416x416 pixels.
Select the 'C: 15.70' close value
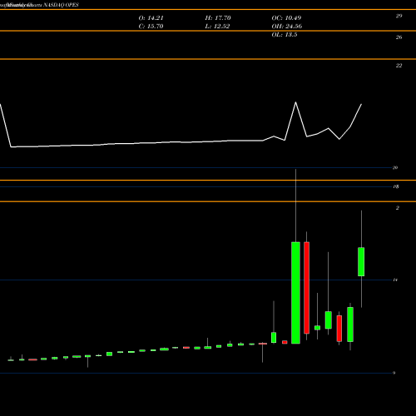pyautogui.click(x=151, y=27)
